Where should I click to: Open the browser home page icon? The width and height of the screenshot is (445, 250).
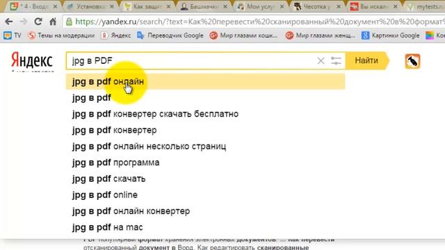point(53,22)
